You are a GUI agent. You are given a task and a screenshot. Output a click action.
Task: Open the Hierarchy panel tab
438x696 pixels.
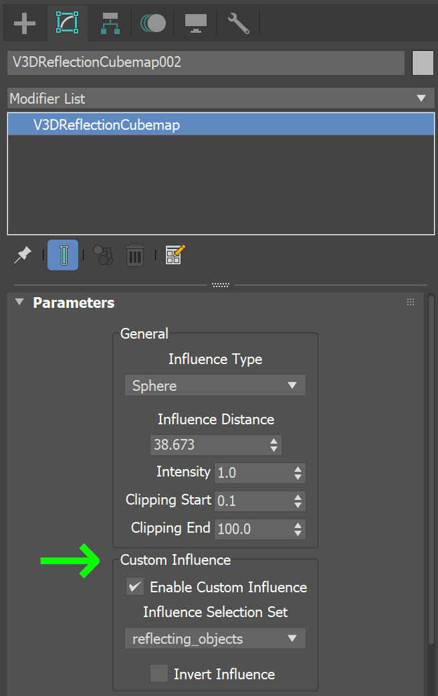point(110,23)
